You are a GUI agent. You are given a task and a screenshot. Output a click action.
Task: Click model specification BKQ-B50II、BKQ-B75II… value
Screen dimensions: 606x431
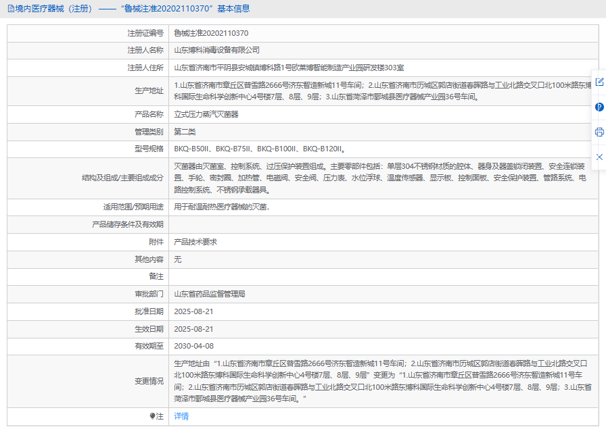[259, 149]
